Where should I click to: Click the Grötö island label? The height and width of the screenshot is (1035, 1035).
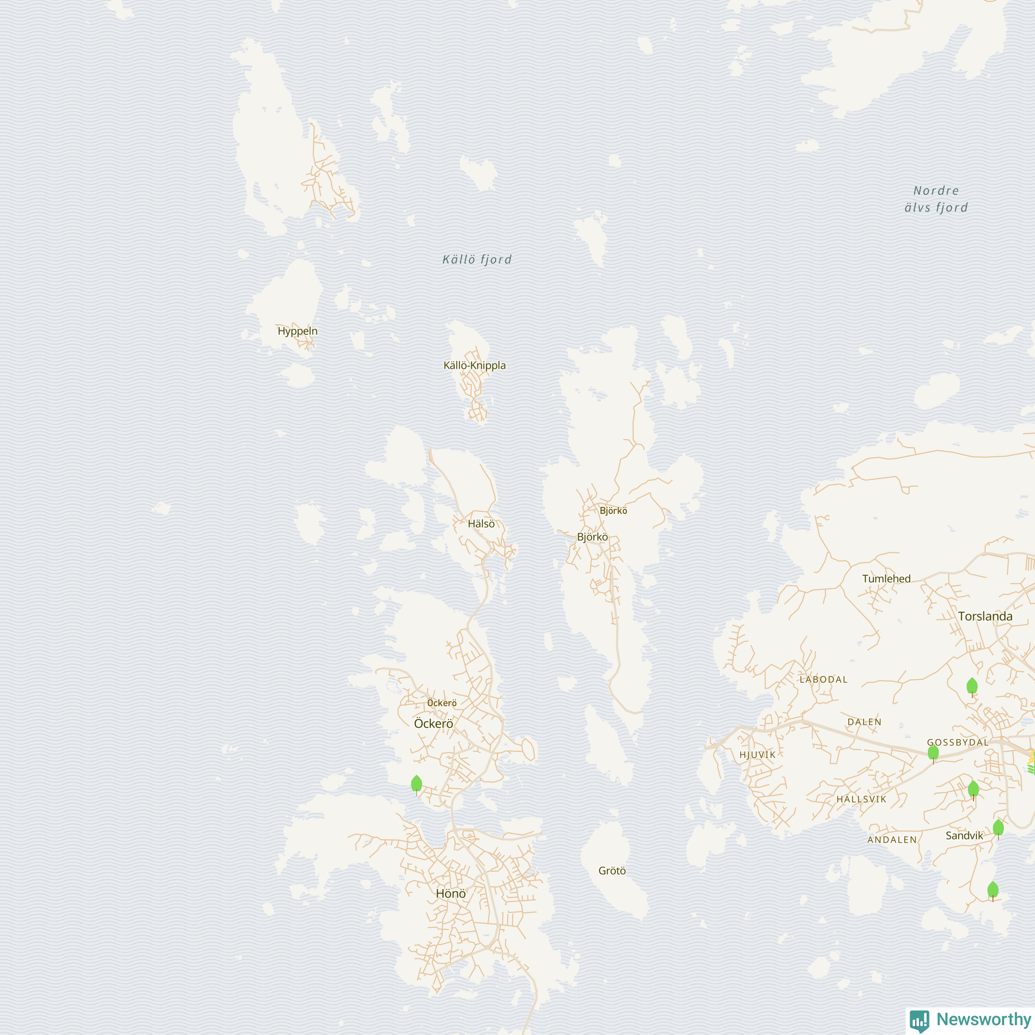(x=612, y=870)
